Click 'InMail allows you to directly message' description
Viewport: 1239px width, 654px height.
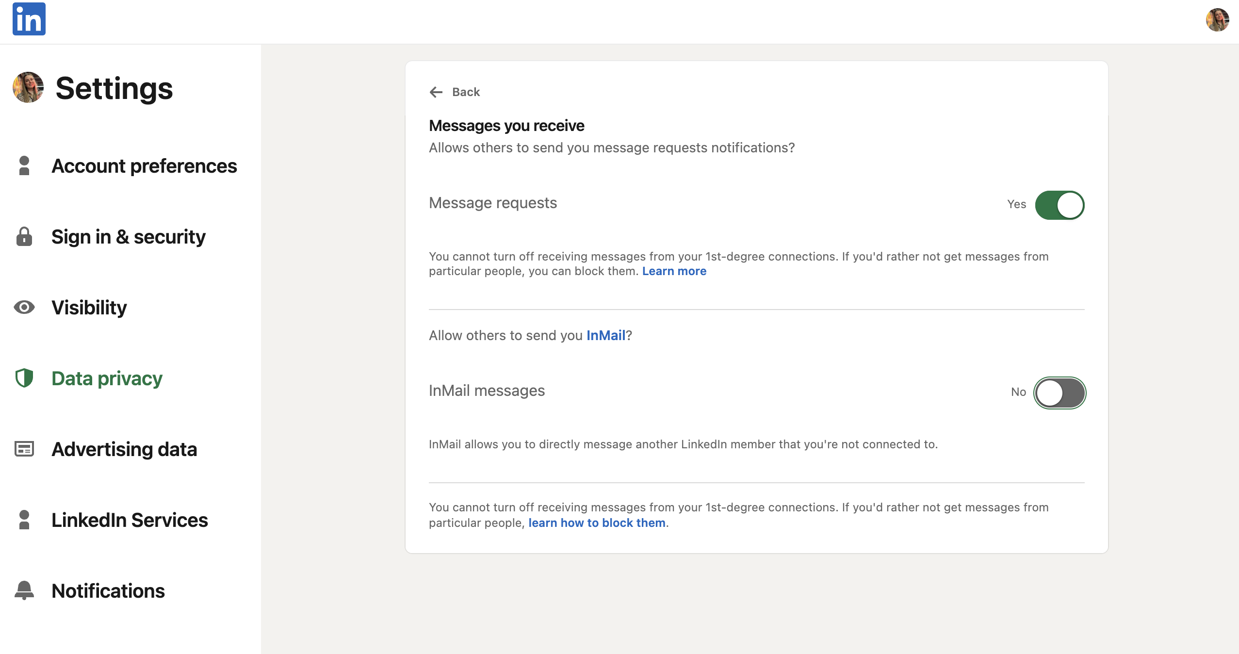tap(683, 444)
